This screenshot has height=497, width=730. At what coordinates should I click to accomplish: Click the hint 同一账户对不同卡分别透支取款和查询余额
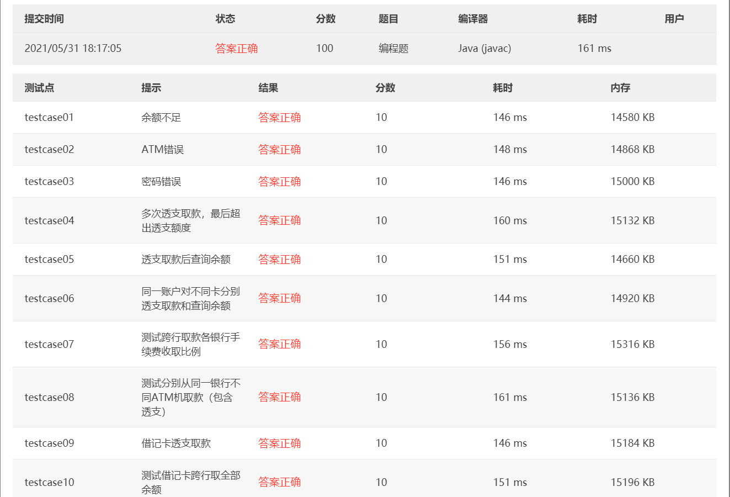191,299
